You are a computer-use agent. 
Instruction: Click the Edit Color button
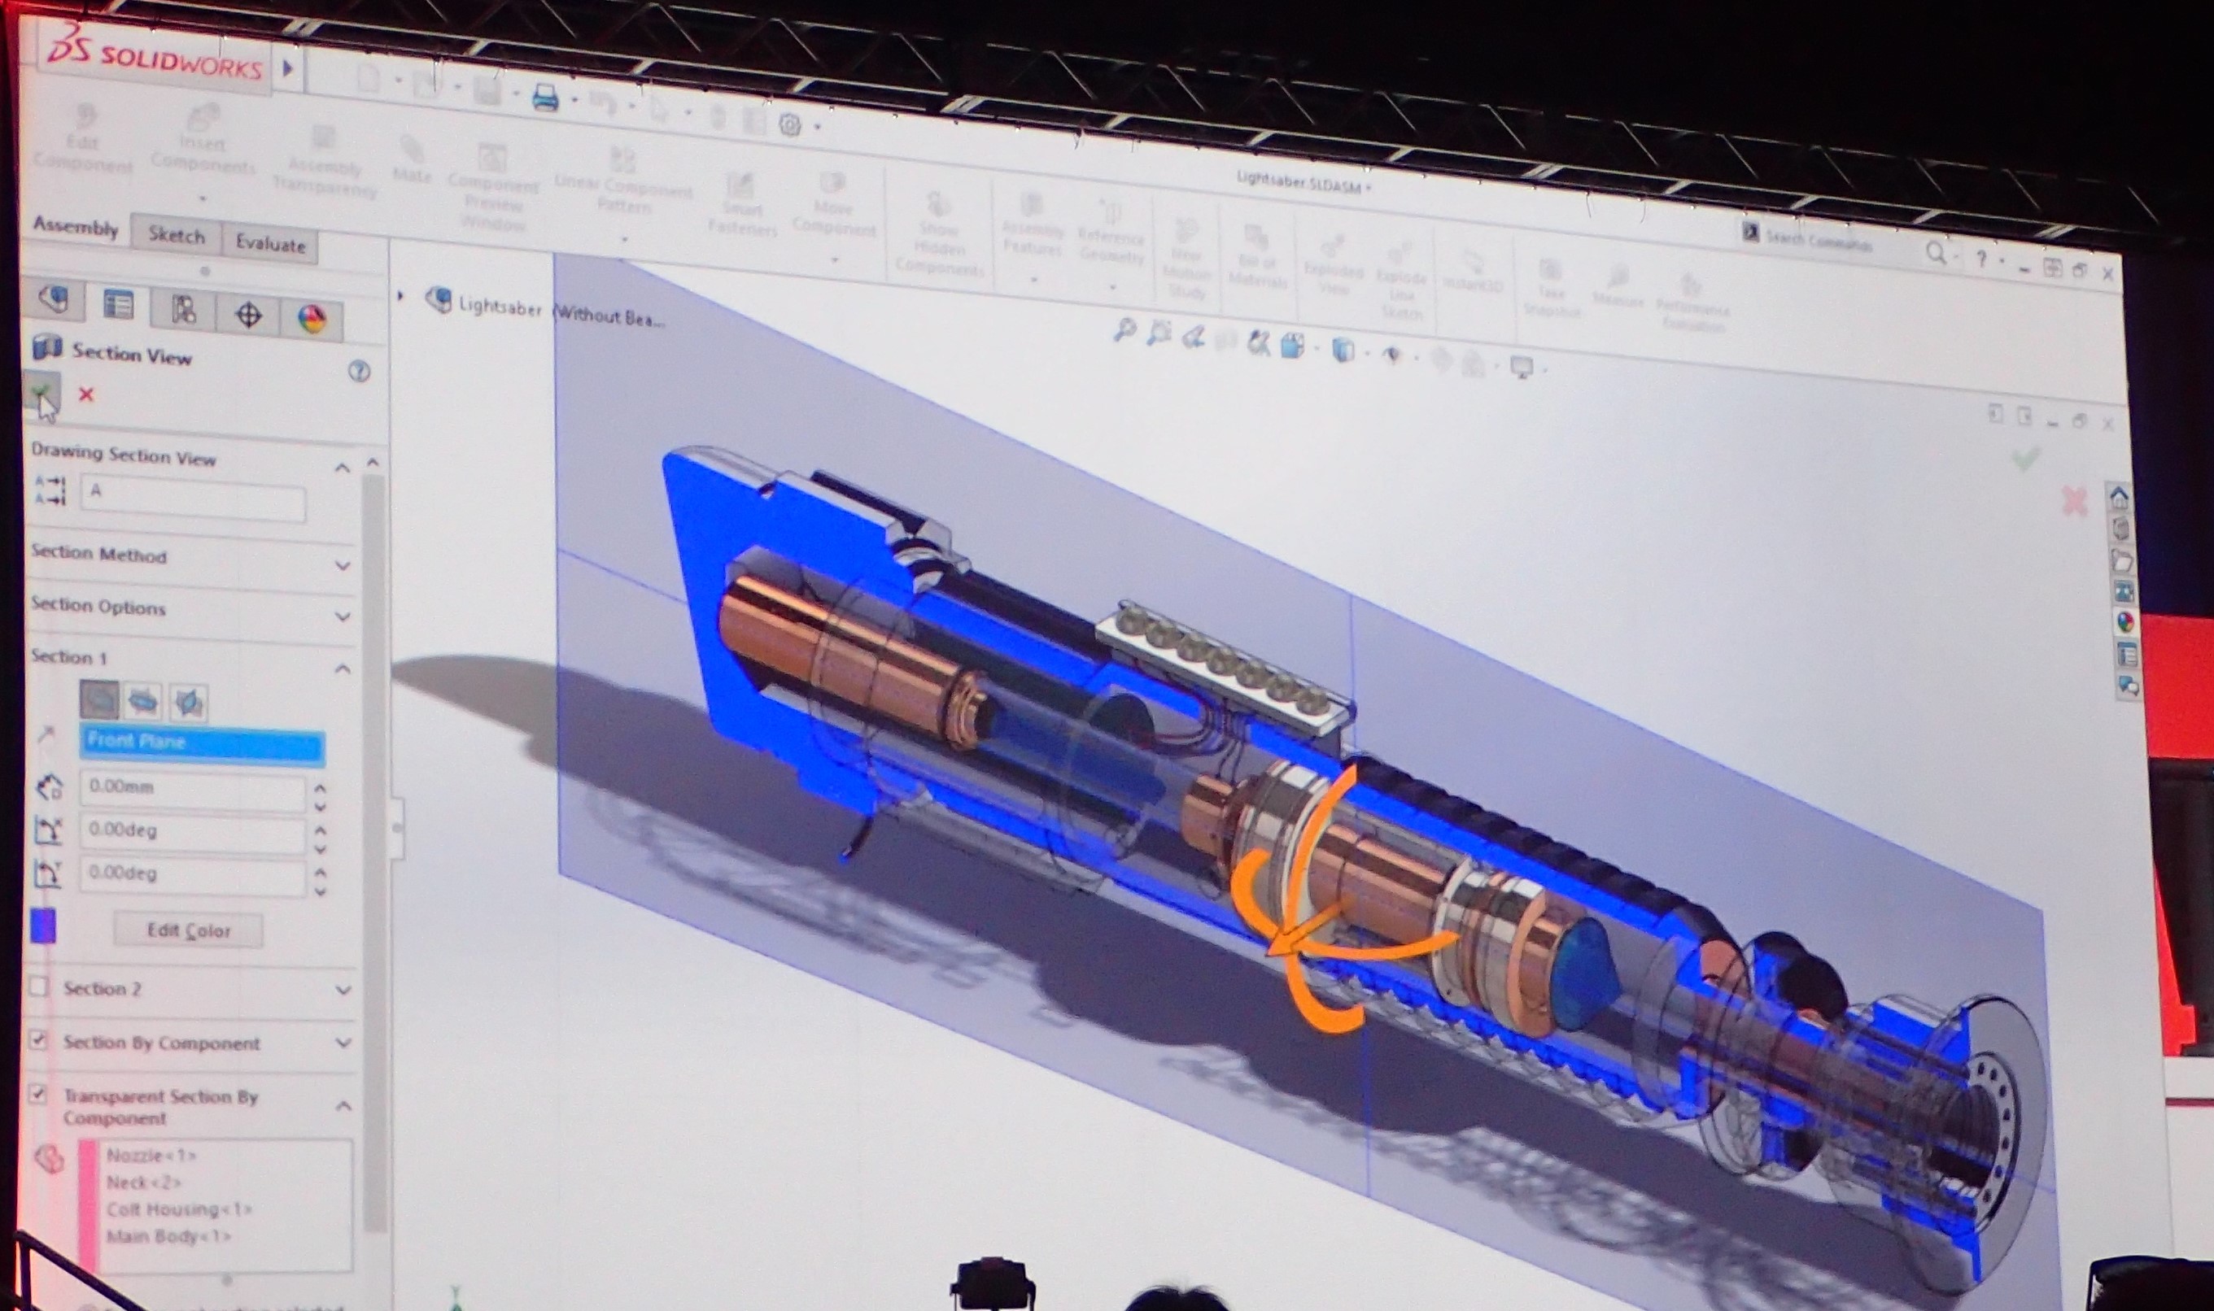tap(188, 930)
